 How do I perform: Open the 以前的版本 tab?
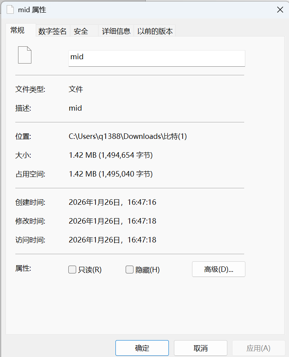pos(155,31)
